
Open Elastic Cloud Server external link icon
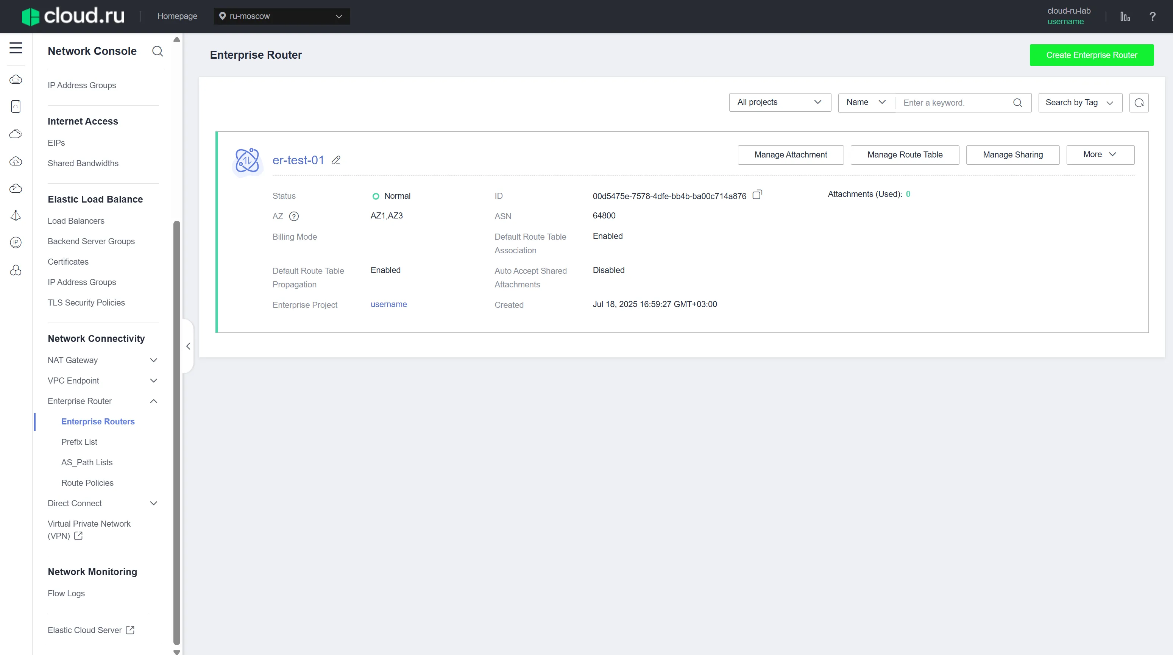point(130,630)
